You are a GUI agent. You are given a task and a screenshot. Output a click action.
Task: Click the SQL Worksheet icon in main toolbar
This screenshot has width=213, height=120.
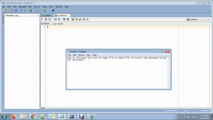point(45,10)
